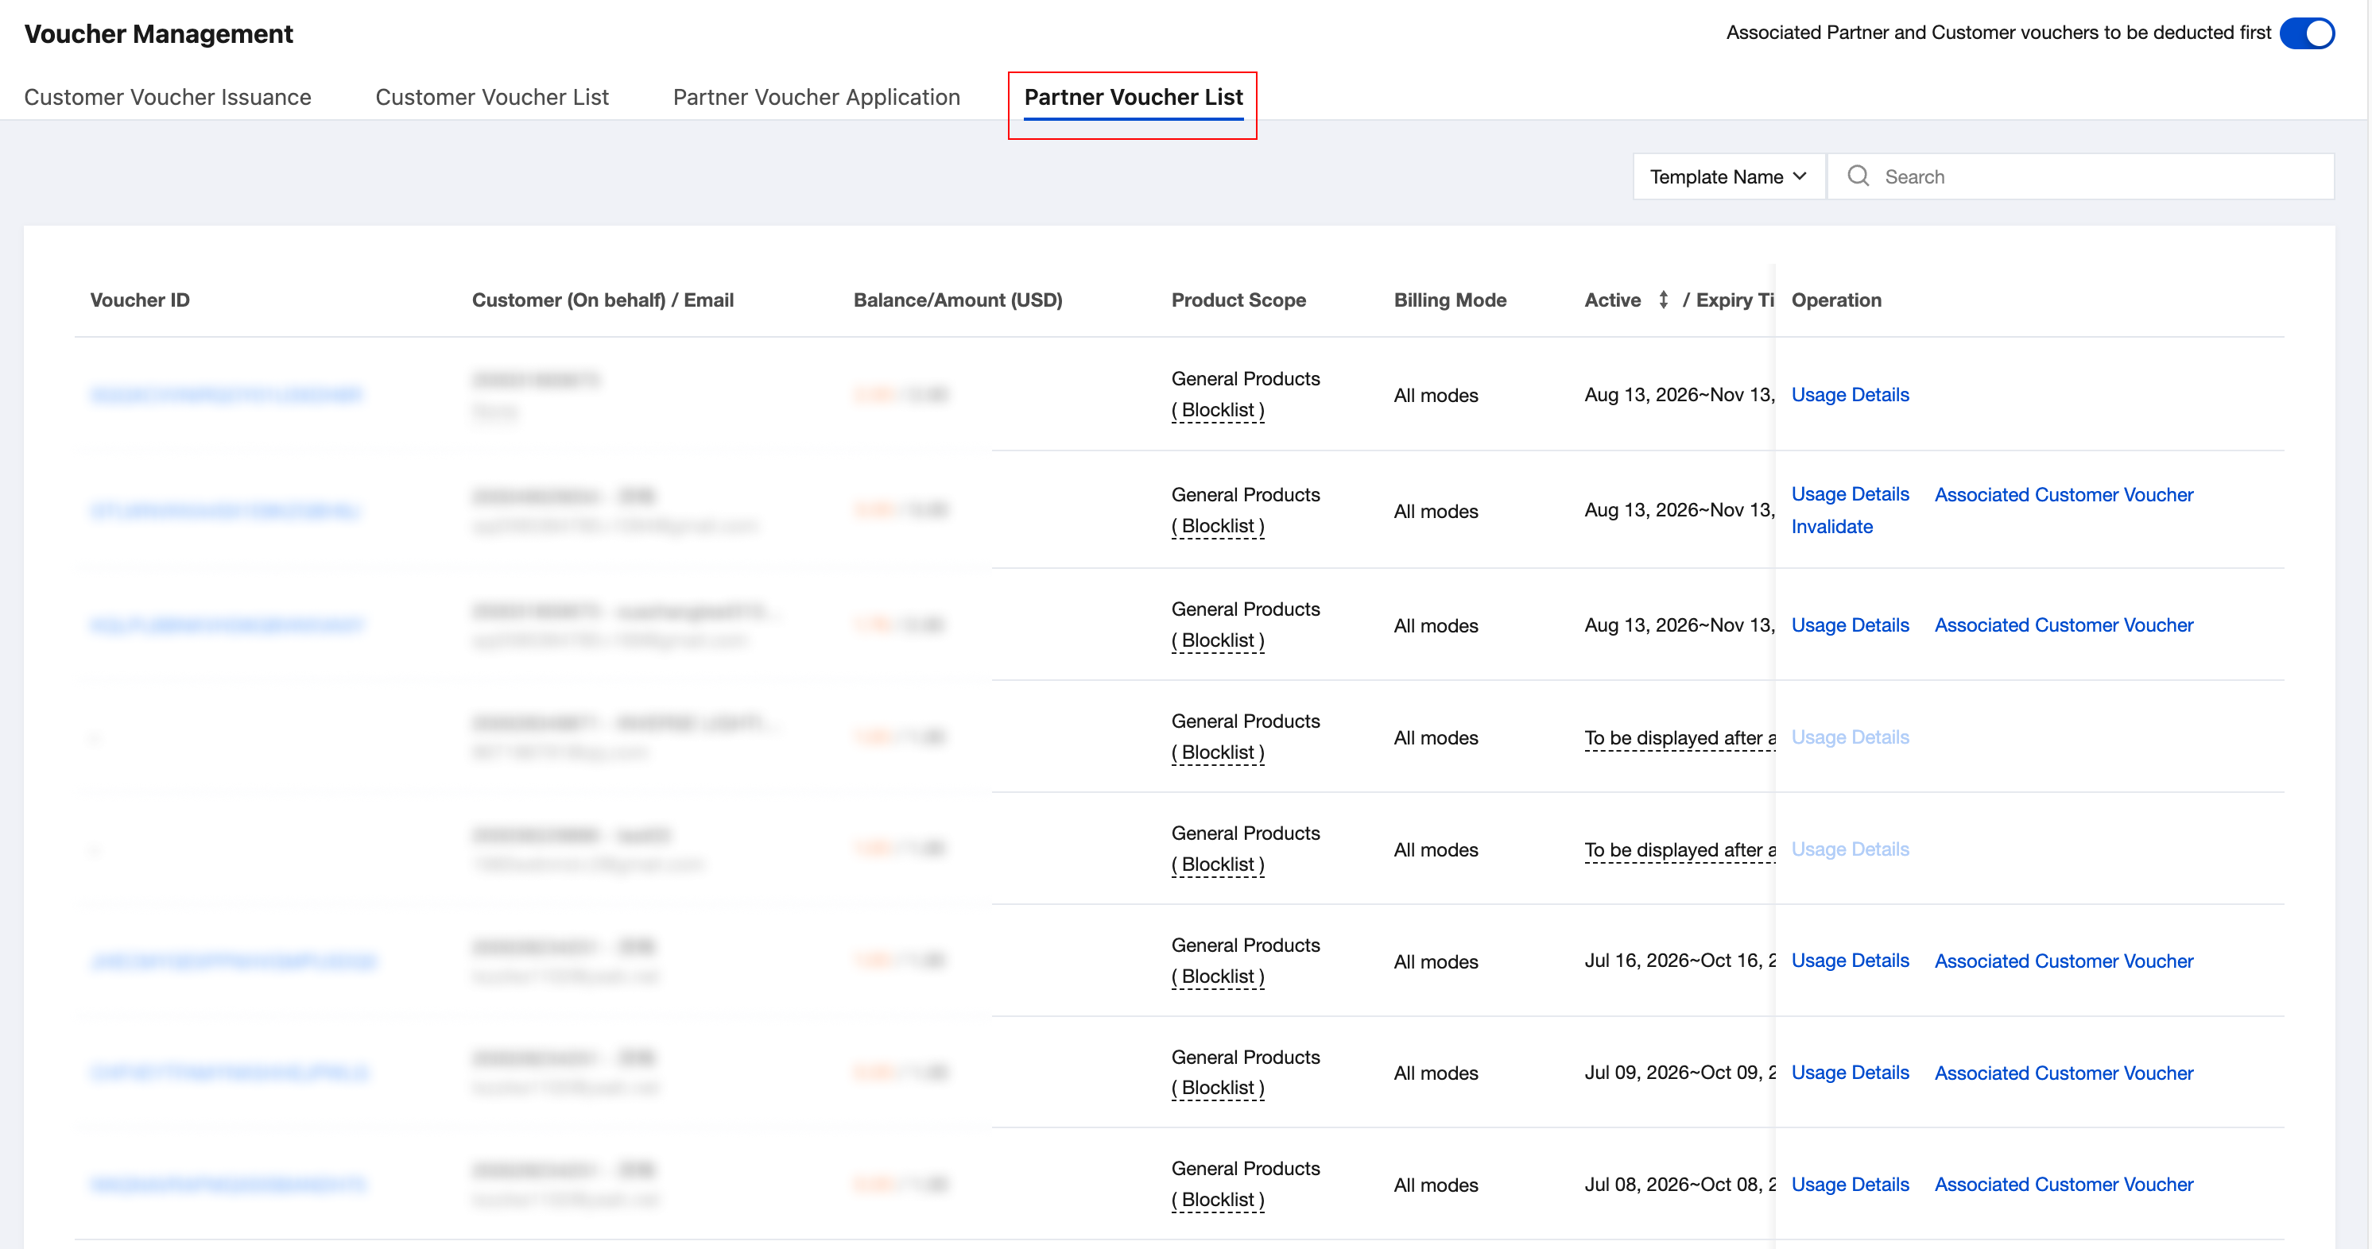Screen dimensions: 2372x1249
Task: Click the Billing Mode column header
Action: click(x=1450, y=300)
